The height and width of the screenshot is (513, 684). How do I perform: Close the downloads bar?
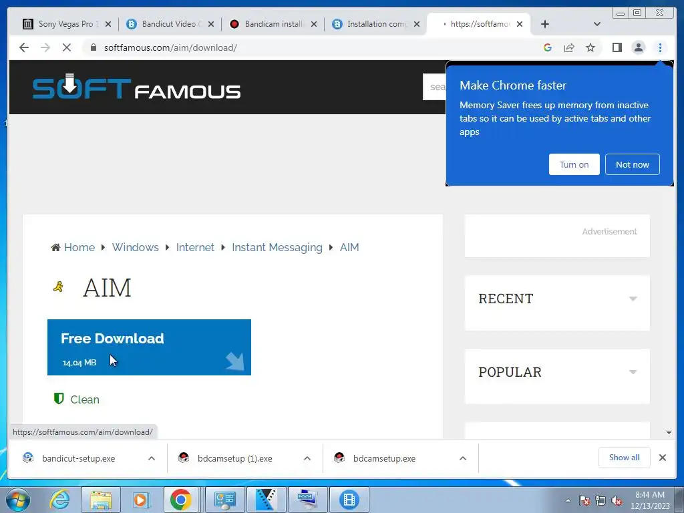[x=662, y=458]
